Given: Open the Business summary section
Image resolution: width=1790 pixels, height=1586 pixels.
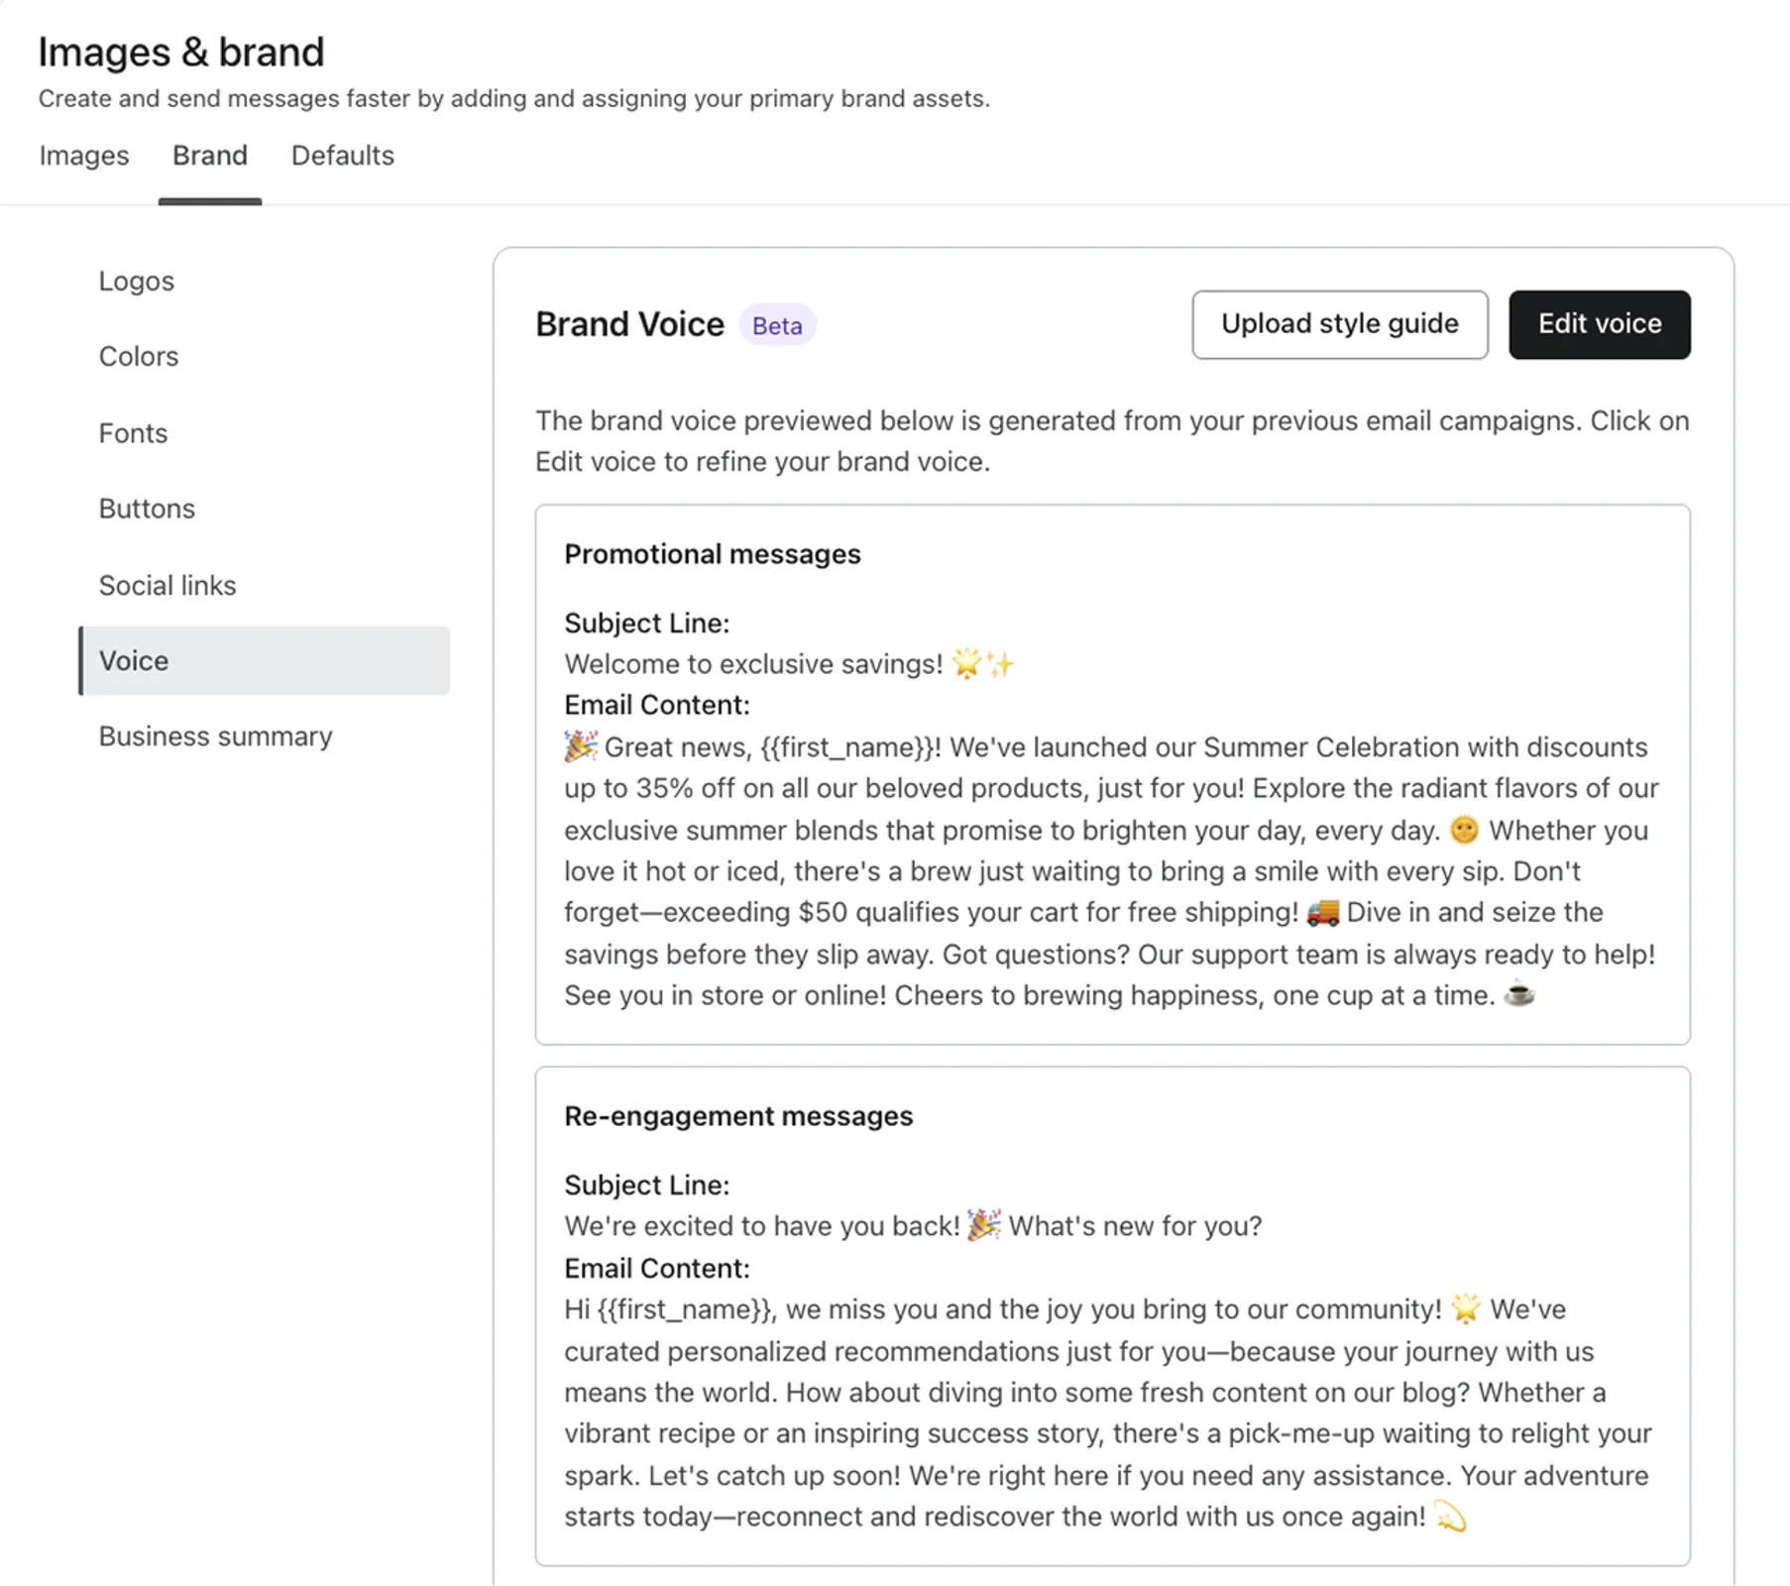Looking at the screenshot, I should coord(215,736).
